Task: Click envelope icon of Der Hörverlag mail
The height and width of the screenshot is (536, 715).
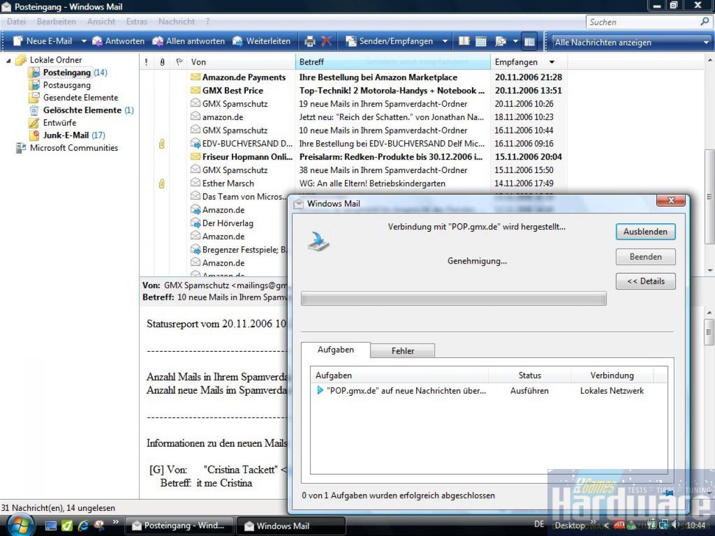Action: coord(196,223)
